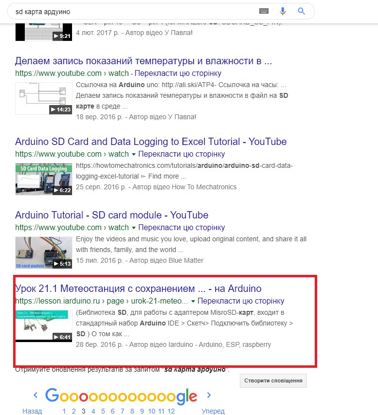Click the 'Створити сповіщення' button
This screenshot has height=415, width=378.
273,380
